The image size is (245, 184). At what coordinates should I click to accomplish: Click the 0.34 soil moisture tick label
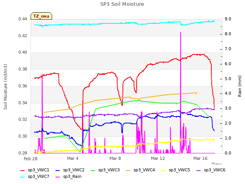(23, 103)
